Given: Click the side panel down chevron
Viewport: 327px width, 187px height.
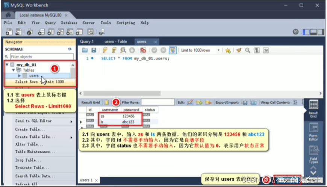Looking at the screenshot, I should tap(313, 173).
